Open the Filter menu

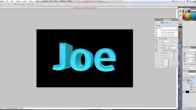click(37, 1)
